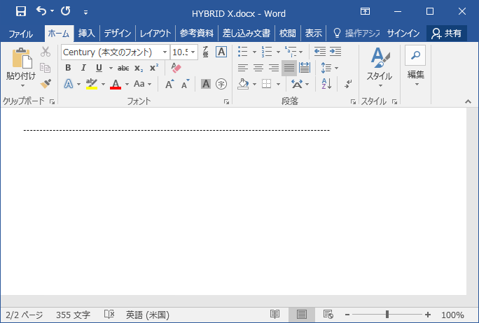Click the decrease indent icon
The image size is (479, 323).
(x=320, y=52)
